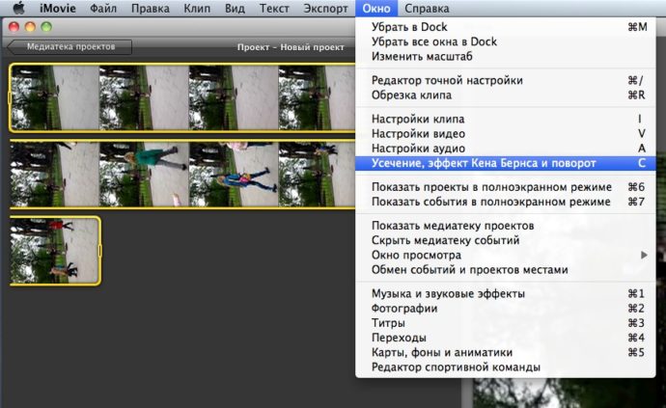Viewport: 666px width, 408px height.
Task: Click the Медиатека проектов back button
Action: pyautogui.click(x=69, y=46)
